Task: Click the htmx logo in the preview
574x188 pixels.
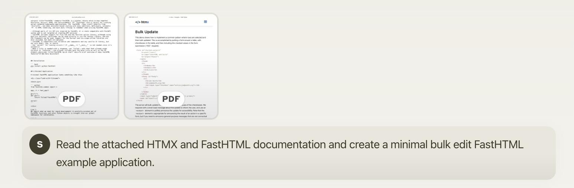Action: click(x=142, y=22)
